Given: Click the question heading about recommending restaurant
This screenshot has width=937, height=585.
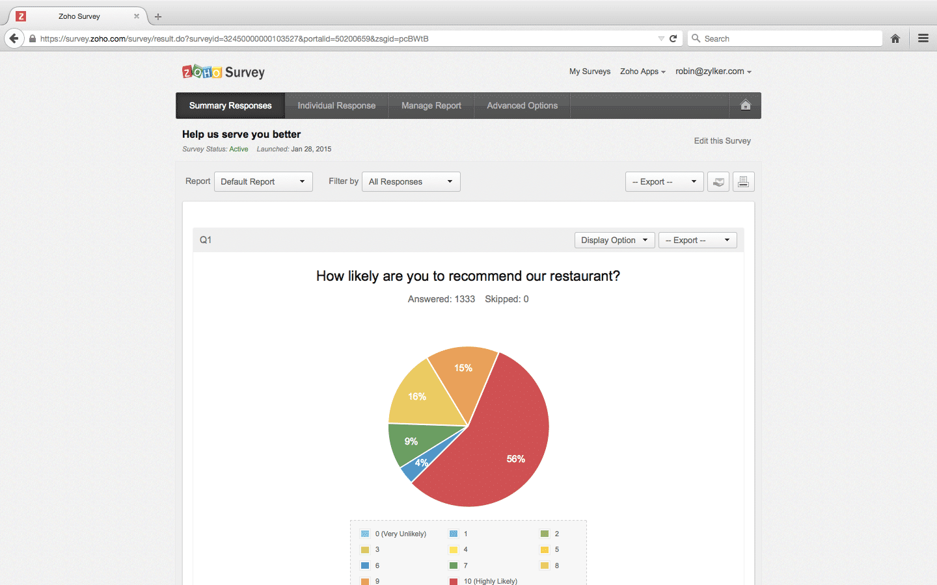Looking at the screenshot, I should [x=468, y=276].
